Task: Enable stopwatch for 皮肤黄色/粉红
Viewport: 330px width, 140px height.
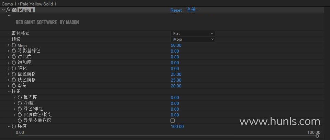Action: 20,115
